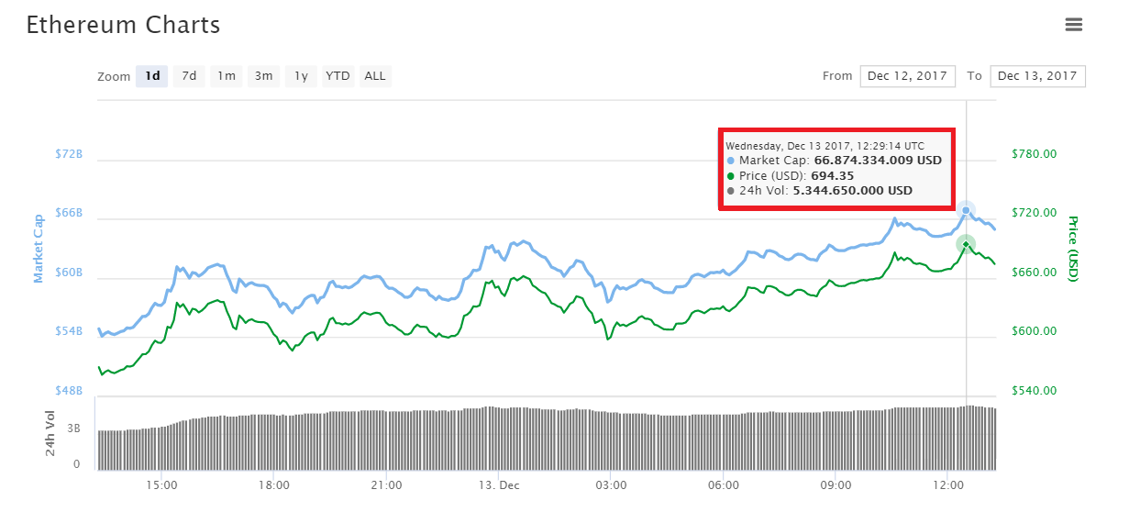
Task: Select the ALL zoom range
Action: 375,76
